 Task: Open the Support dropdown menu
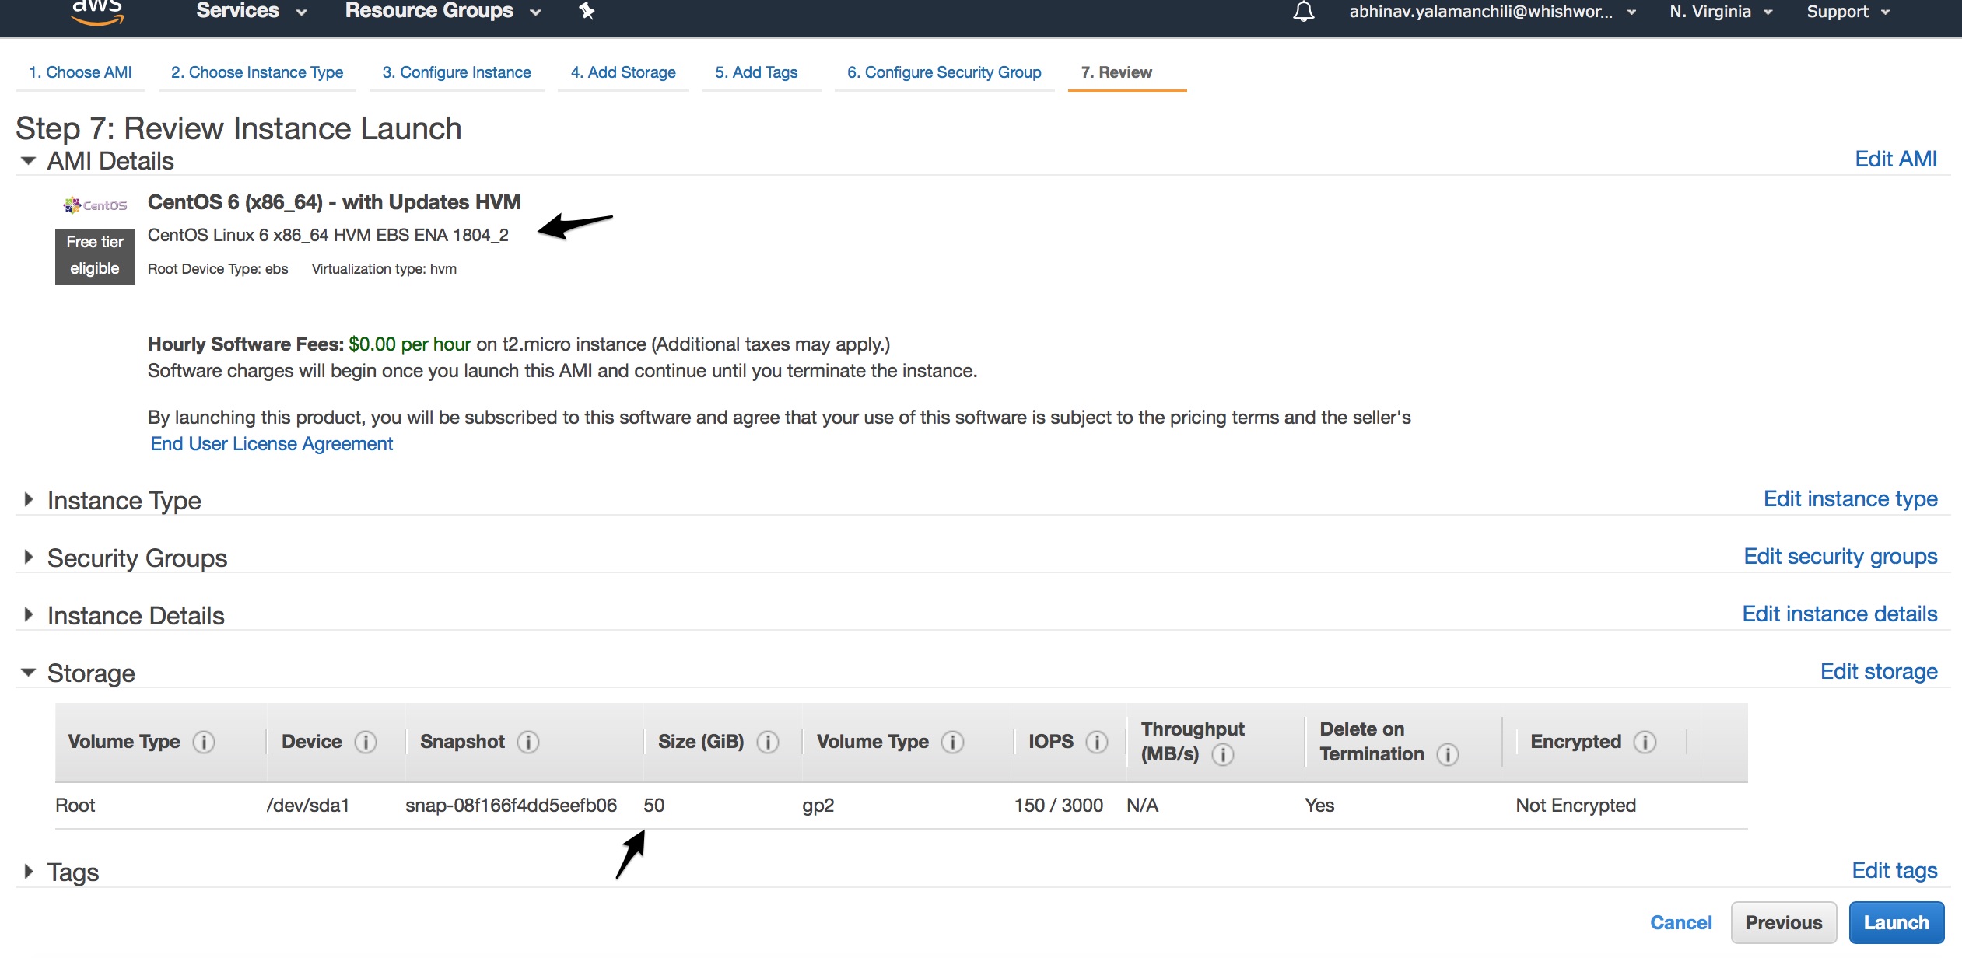1848,12
